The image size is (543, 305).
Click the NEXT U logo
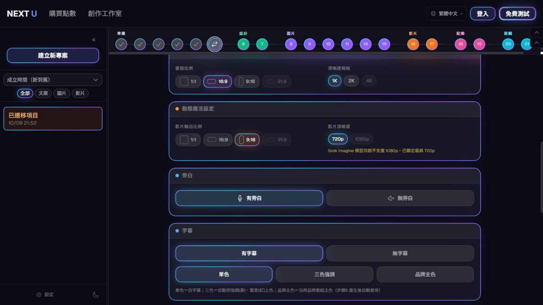(x=22, y=14)
